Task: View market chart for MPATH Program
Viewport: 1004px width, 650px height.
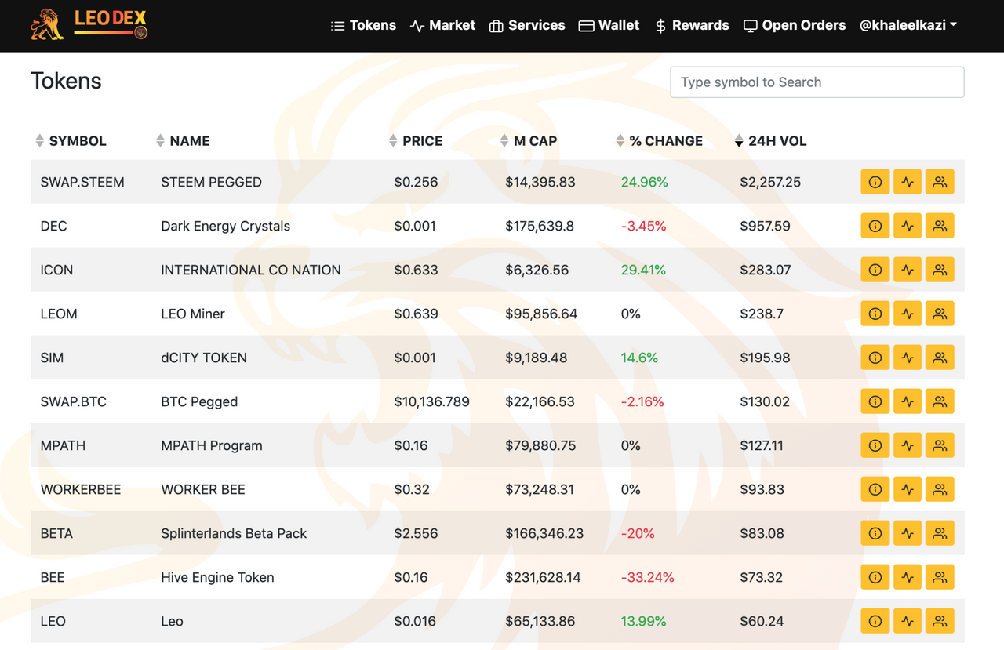Action: click(x=908, y=445)
